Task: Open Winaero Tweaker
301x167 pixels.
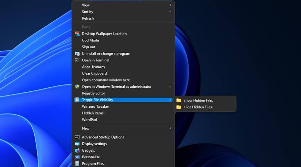Action: 123,107
